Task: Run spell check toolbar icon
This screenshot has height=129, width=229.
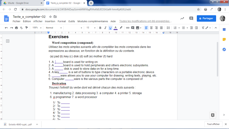Action: coord(21,28)
